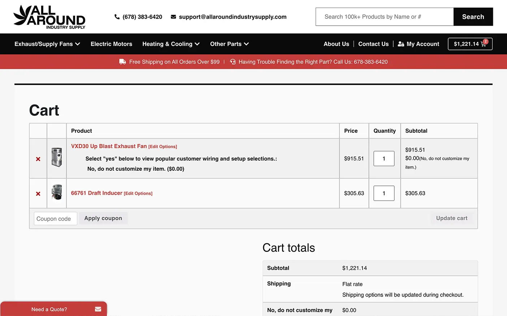Viewport: 507px width, 316px height.
Task: Remove VXD30 Up Blast Exhaust Fan with red X
Action: point(38,158)
